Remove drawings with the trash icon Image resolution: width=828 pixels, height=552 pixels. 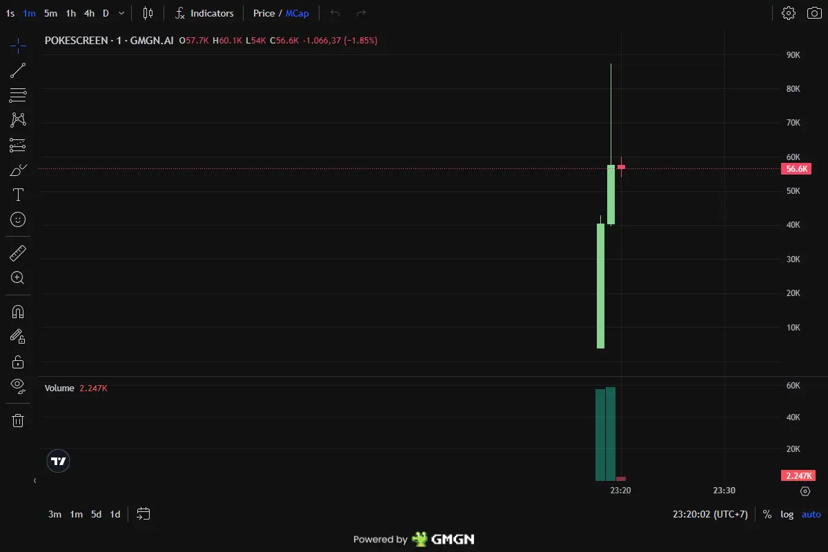click(18, 420)
